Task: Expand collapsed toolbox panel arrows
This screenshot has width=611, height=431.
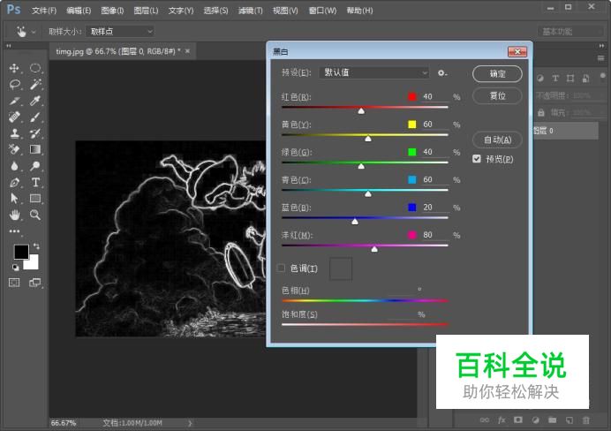Action: (x=9, y=46)
